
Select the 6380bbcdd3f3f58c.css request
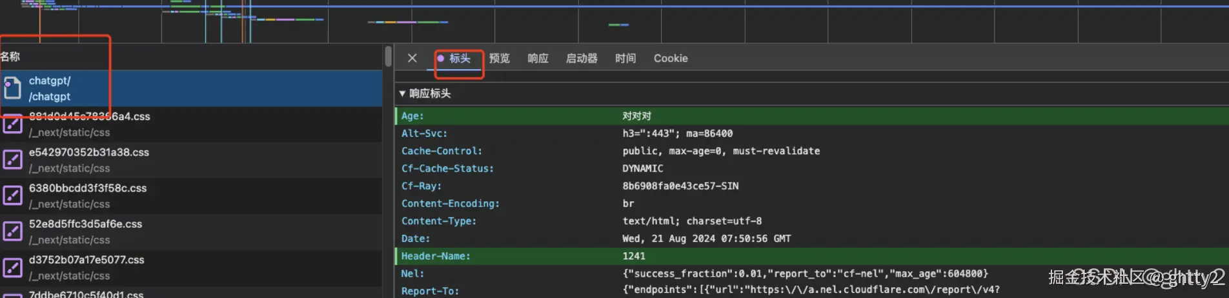(x=191, y=196)
